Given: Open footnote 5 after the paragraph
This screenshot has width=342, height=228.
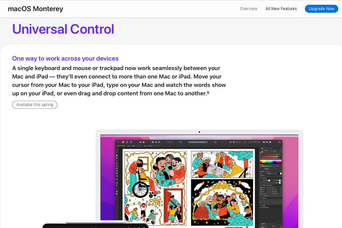Looking at the screenshot, I should tap(208, 92).
